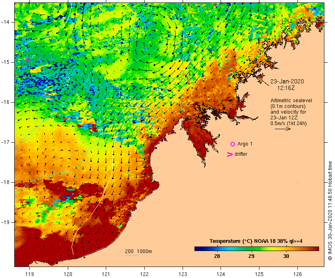Click the 123 longitude axis label
The image size is (335, 278).
click(183, 274)
